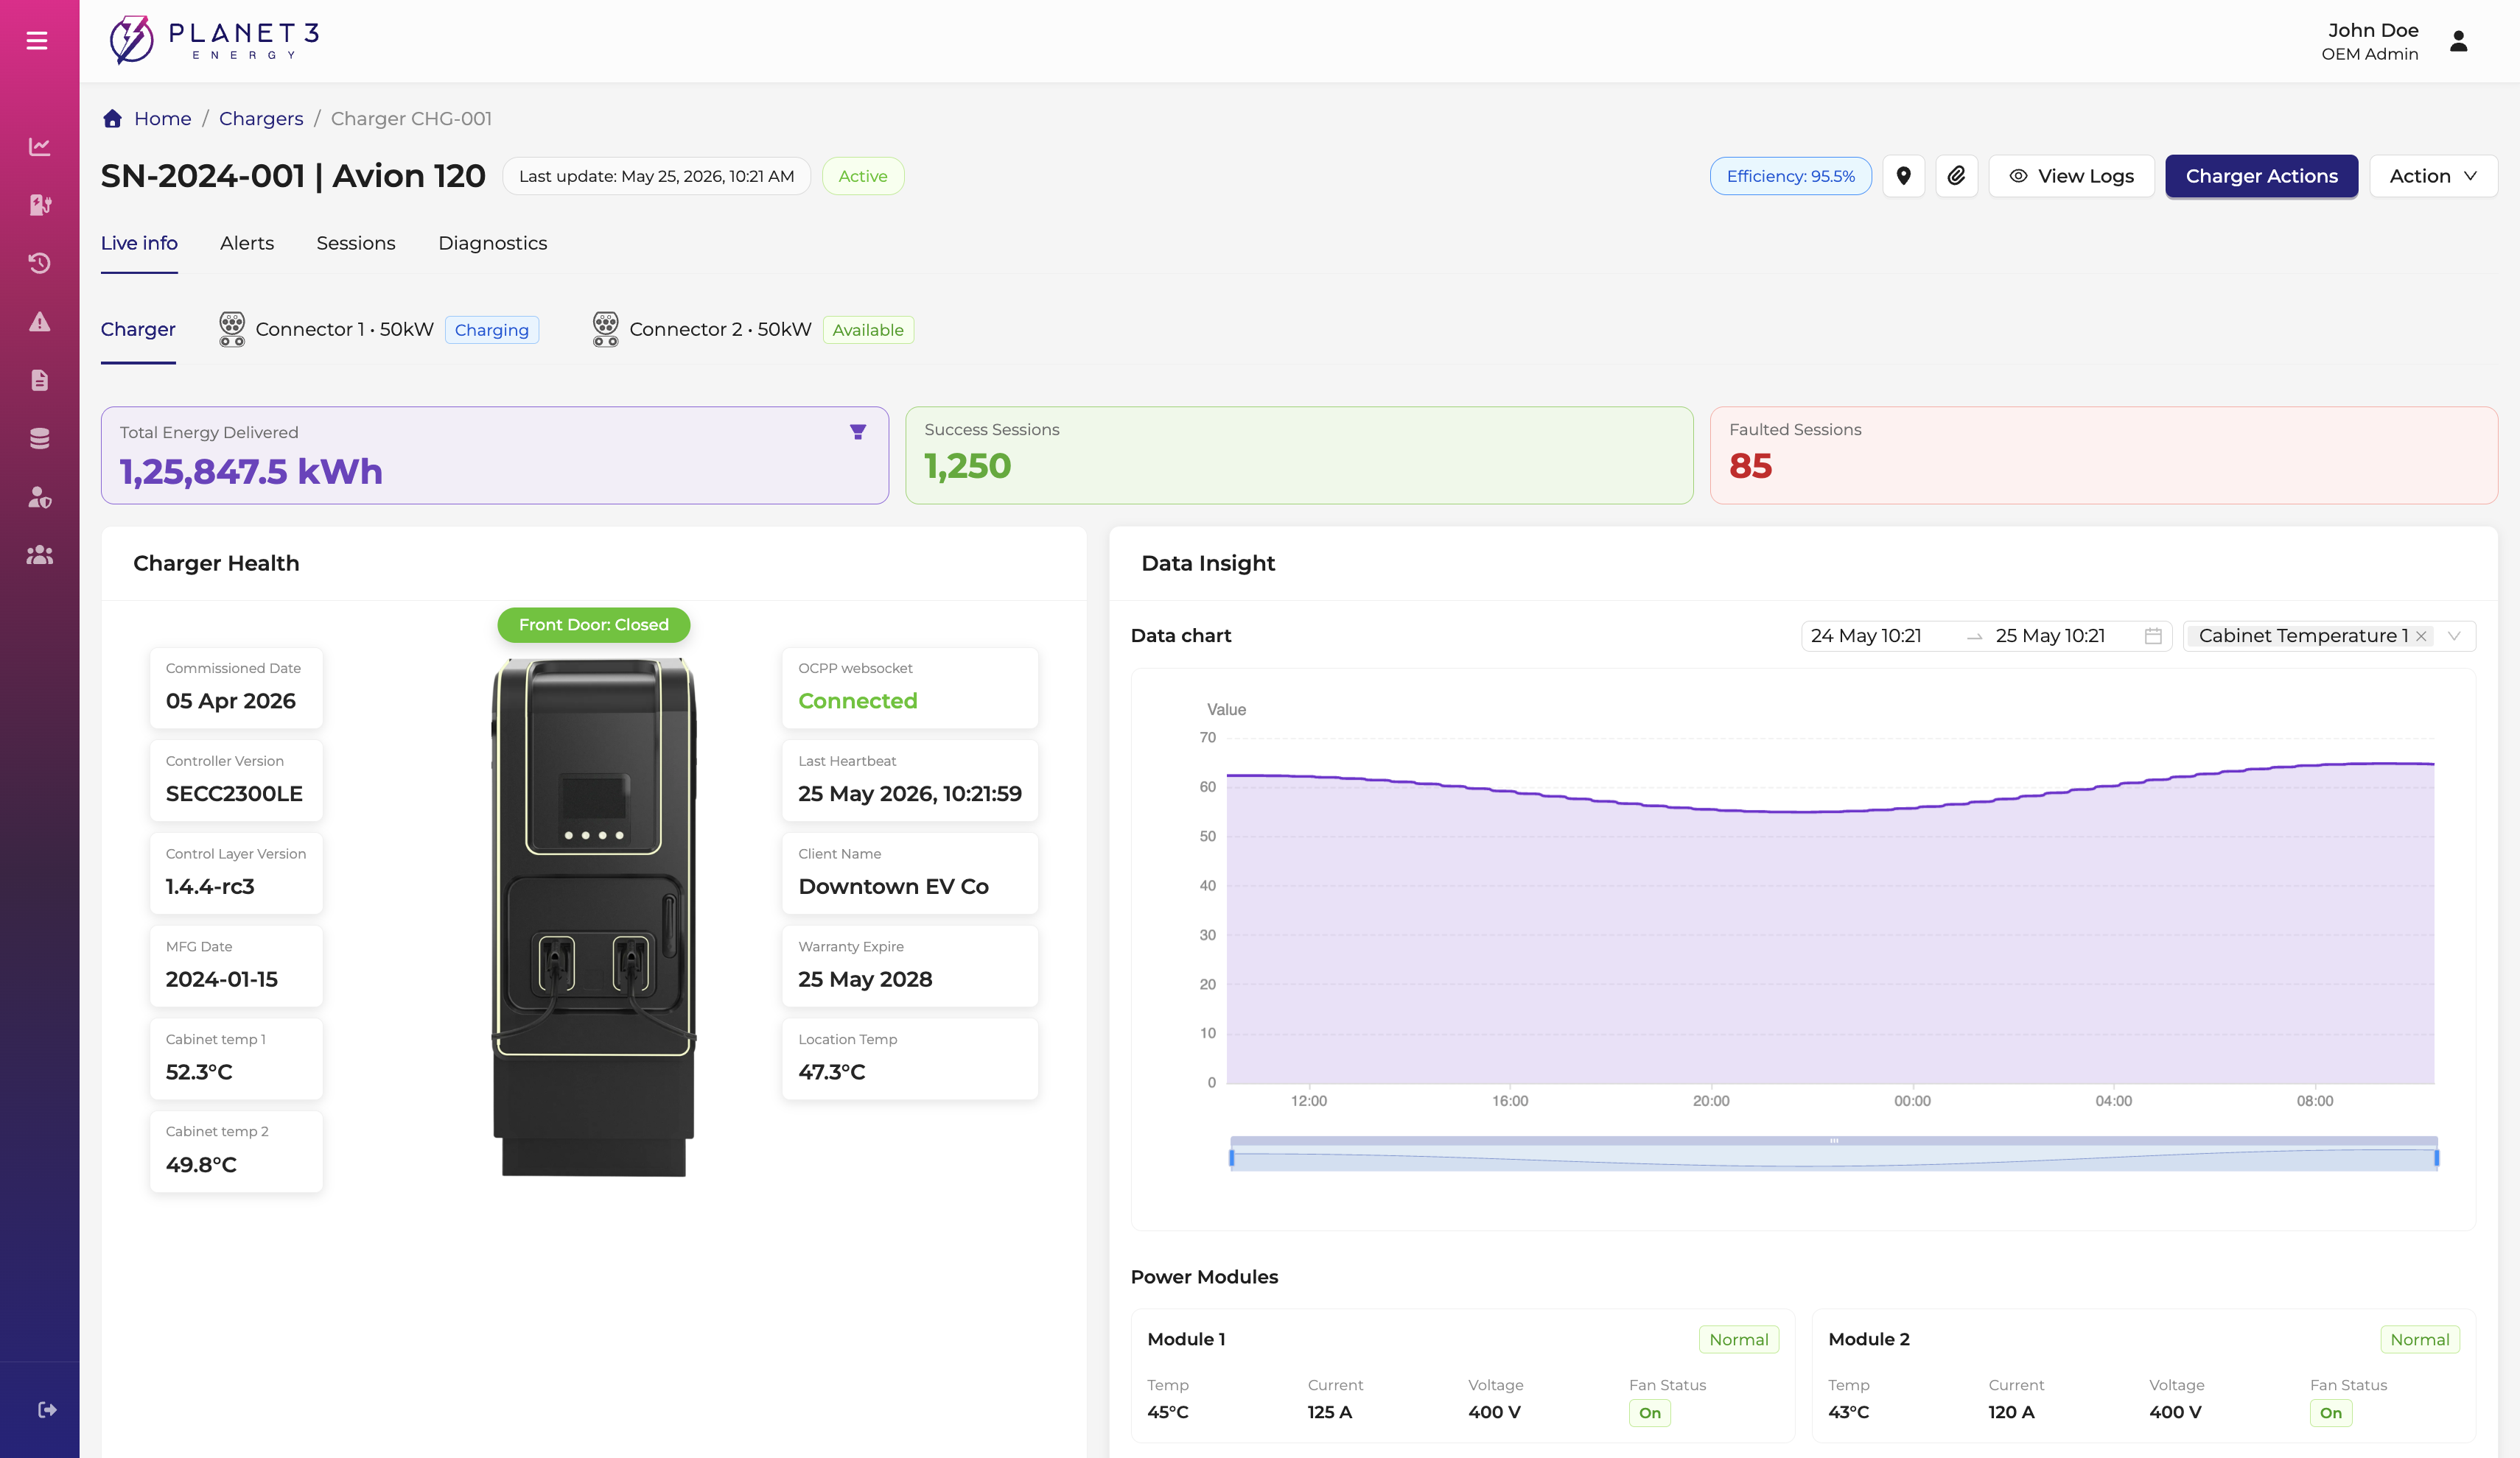Click the Charger Actions button
Screen dimensions: 2520x1458
point(2261,176)
